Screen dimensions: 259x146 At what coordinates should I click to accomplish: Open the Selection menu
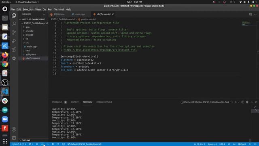coord(28,9)
